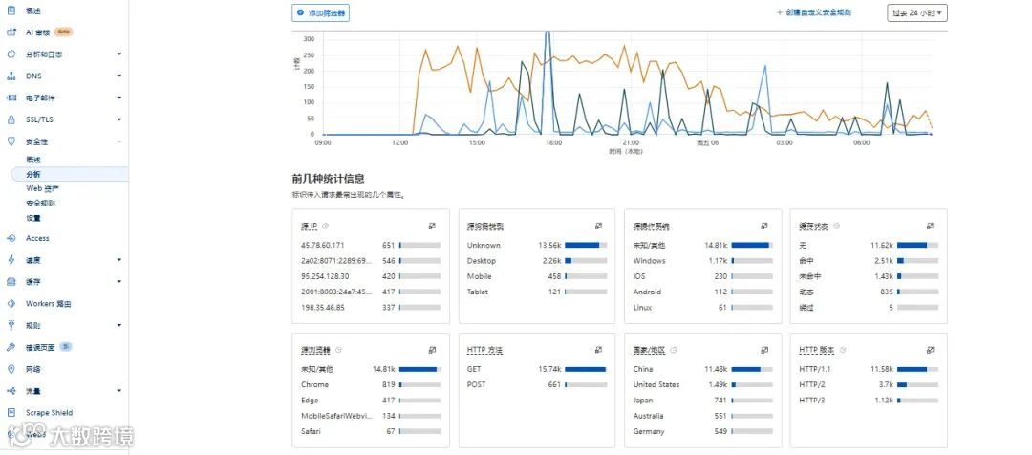Click the Germany country row
Image resolution: width=1032 pixels, height=455 pixels.
(702, 431)
